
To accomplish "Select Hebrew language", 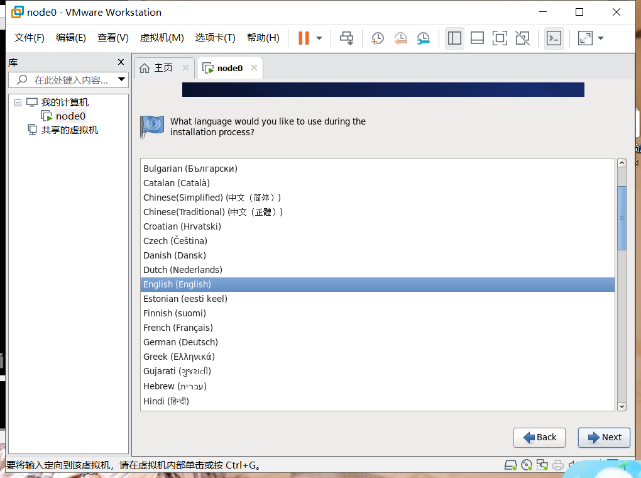I will [377, 386].
